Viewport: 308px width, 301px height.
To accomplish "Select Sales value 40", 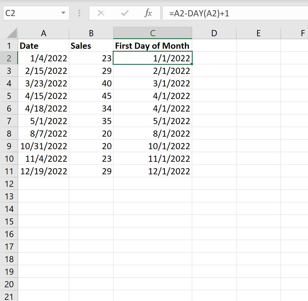I will pyautogui.click(x=91, y=83).
